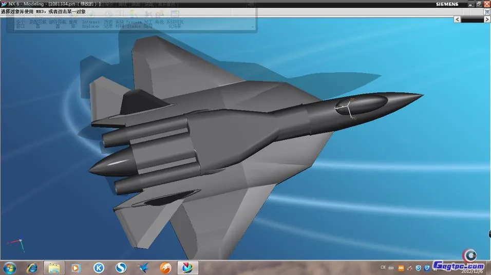Click the left scroll arrow at top right
This screenshot has height=275, width=491.
point(457,19)
